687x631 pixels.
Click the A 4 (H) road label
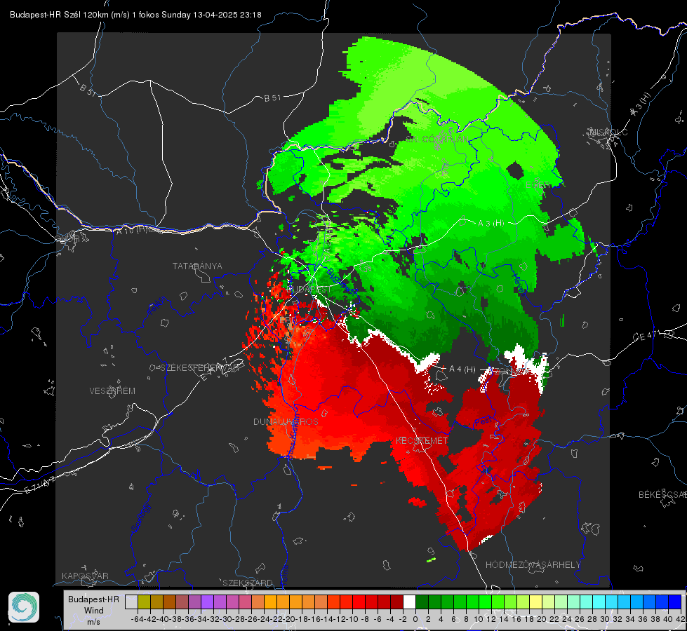462,369
